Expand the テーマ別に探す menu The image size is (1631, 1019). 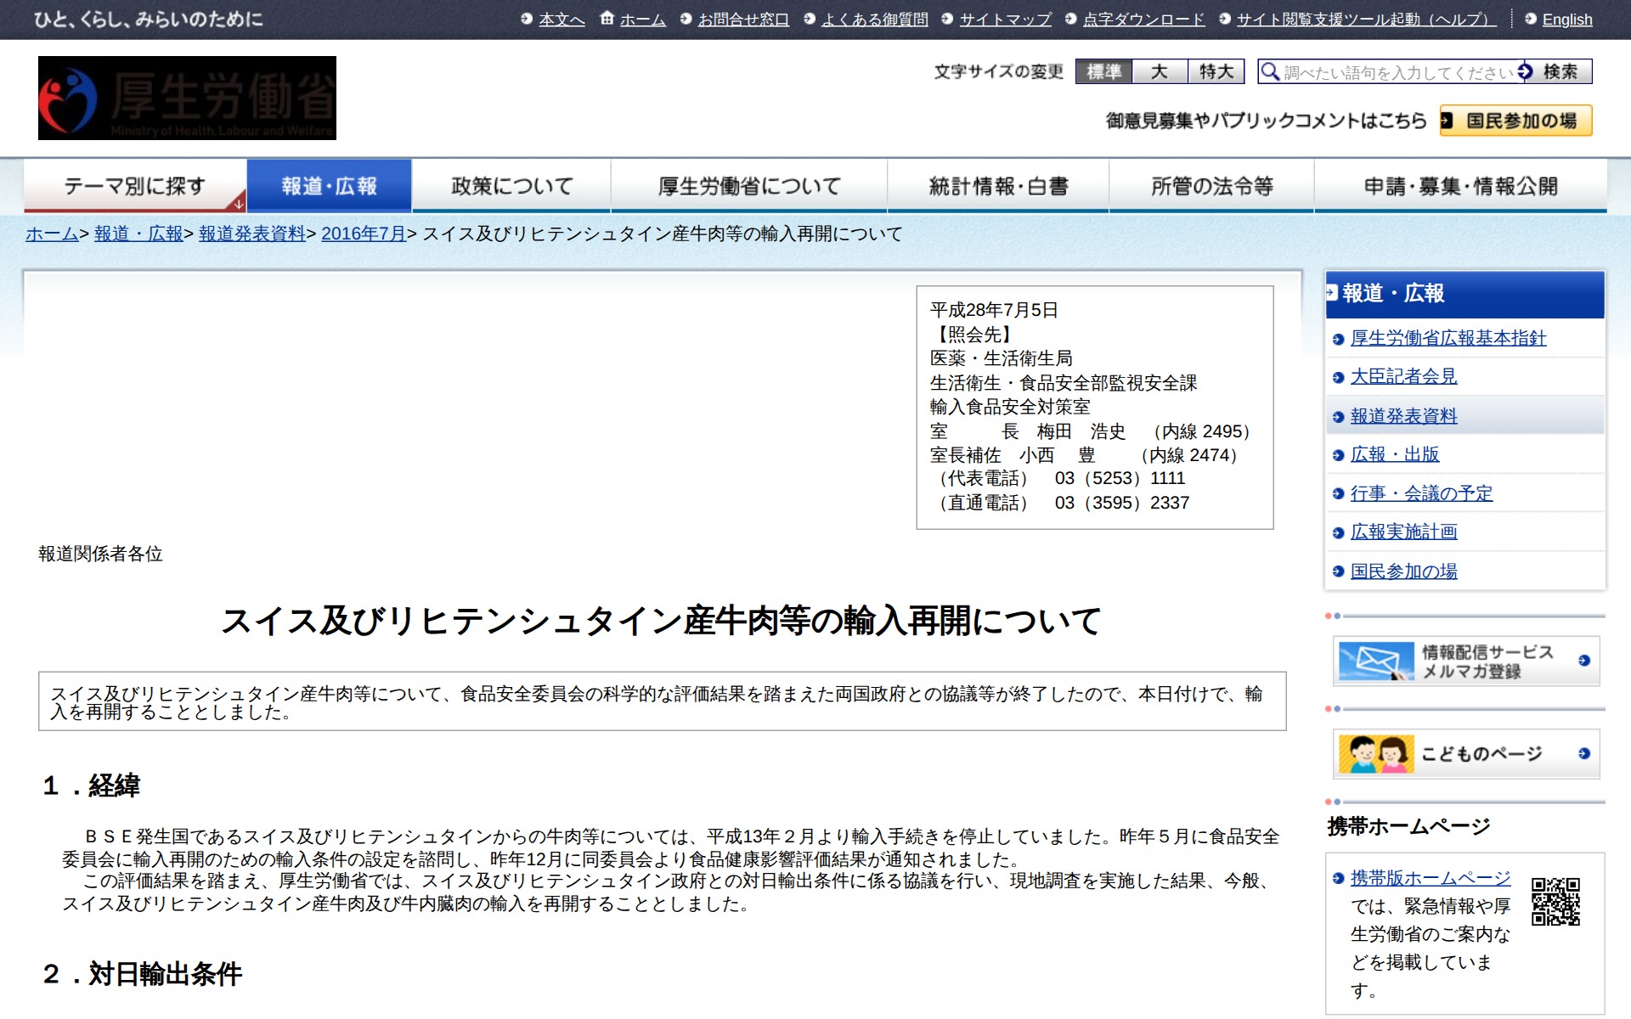135,186
